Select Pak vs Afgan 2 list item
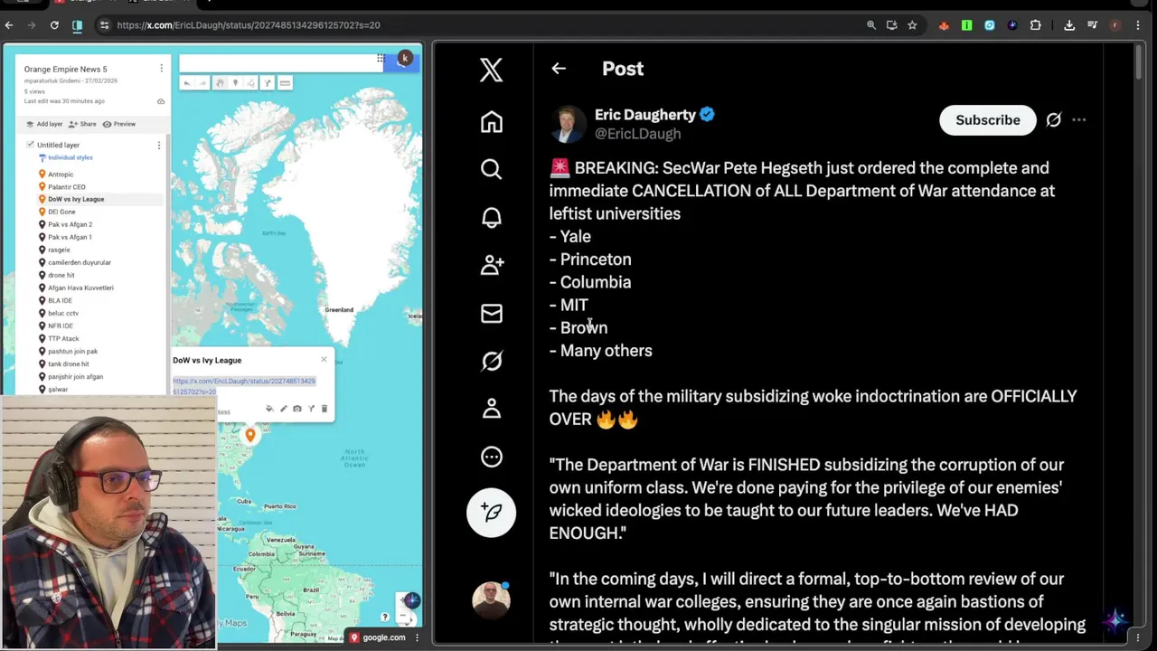1157x651 pixels. coord(70,224)
